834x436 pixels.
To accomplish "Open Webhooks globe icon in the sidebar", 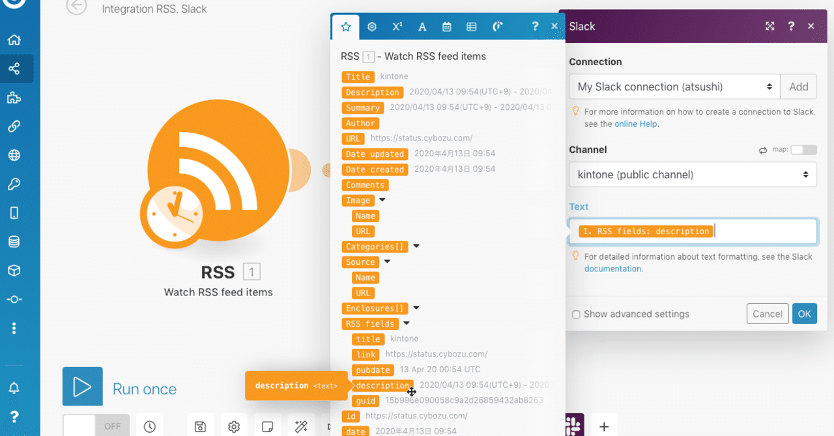I will click(14, 156).
